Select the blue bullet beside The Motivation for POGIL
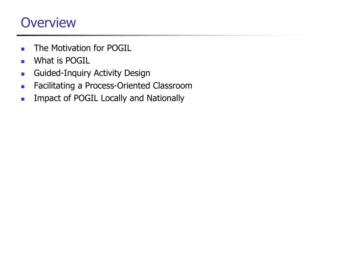Image resolution: width=348 pixels, height=261 pixels. click(23, 49)
